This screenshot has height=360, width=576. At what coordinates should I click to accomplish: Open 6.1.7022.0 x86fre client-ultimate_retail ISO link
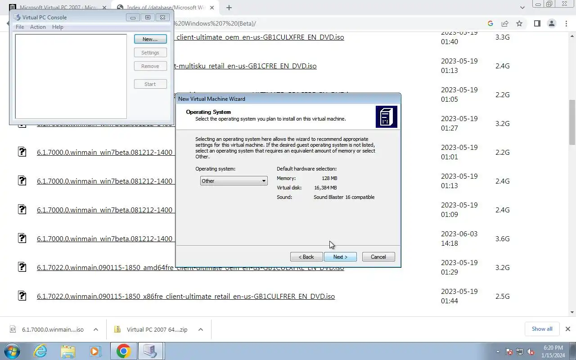tap(186, 297)
